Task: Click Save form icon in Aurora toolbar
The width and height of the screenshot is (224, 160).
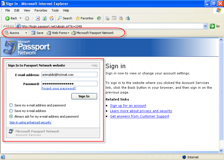Action: pos(33,33)
